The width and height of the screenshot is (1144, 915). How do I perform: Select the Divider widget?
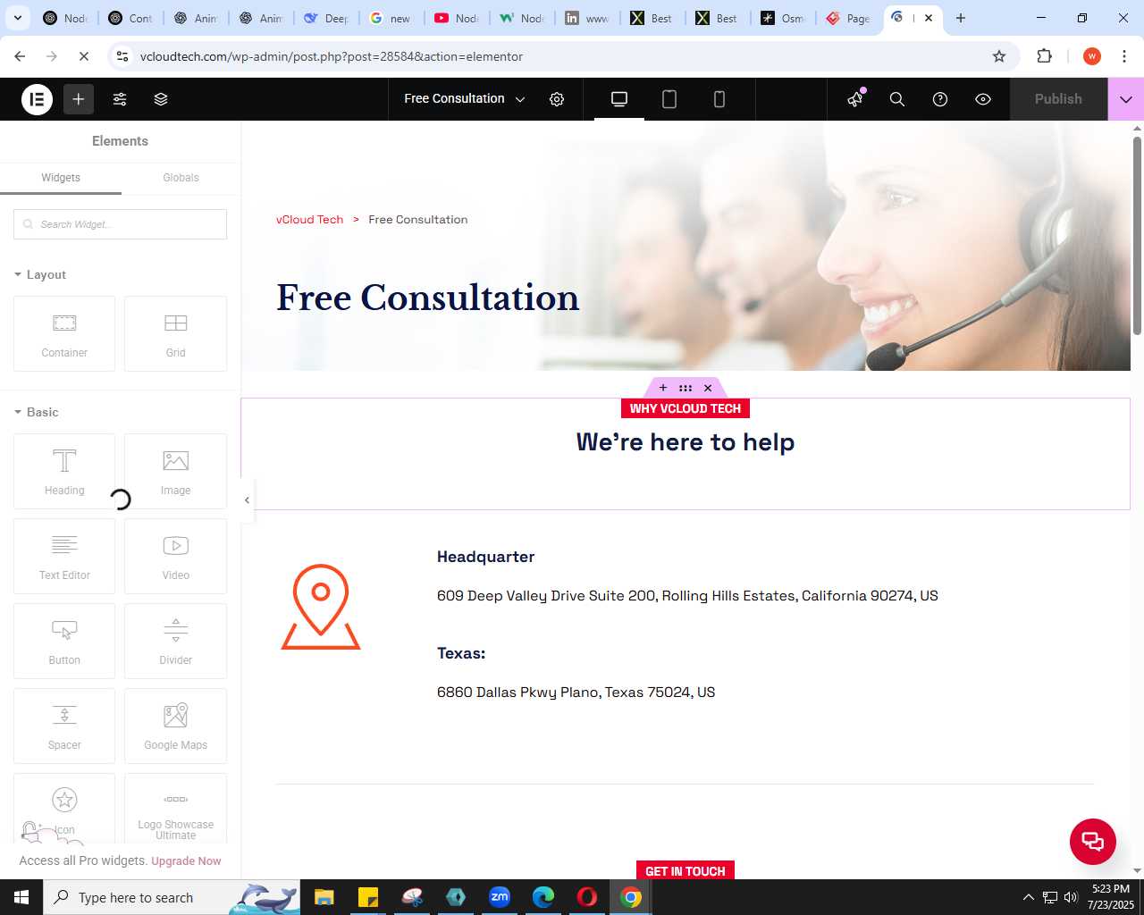point(175,641)
